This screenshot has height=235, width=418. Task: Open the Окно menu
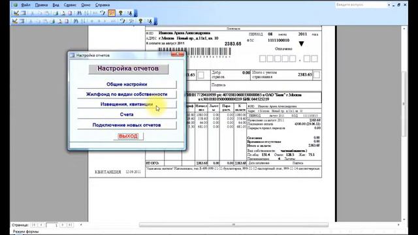click(x=86, y=5)
